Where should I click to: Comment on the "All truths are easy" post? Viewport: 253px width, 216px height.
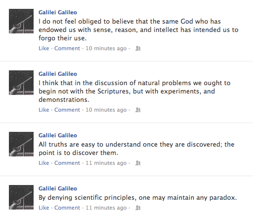[67, 163]
